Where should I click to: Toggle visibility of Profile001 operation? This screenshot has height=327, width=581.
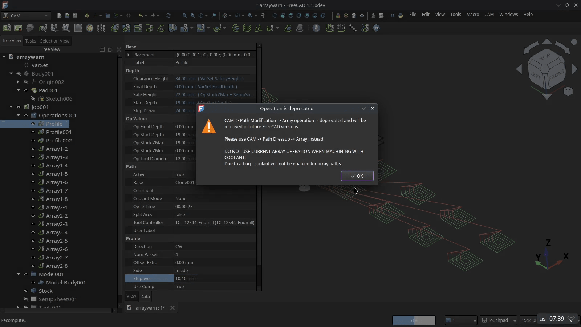(x=33, y=132)
